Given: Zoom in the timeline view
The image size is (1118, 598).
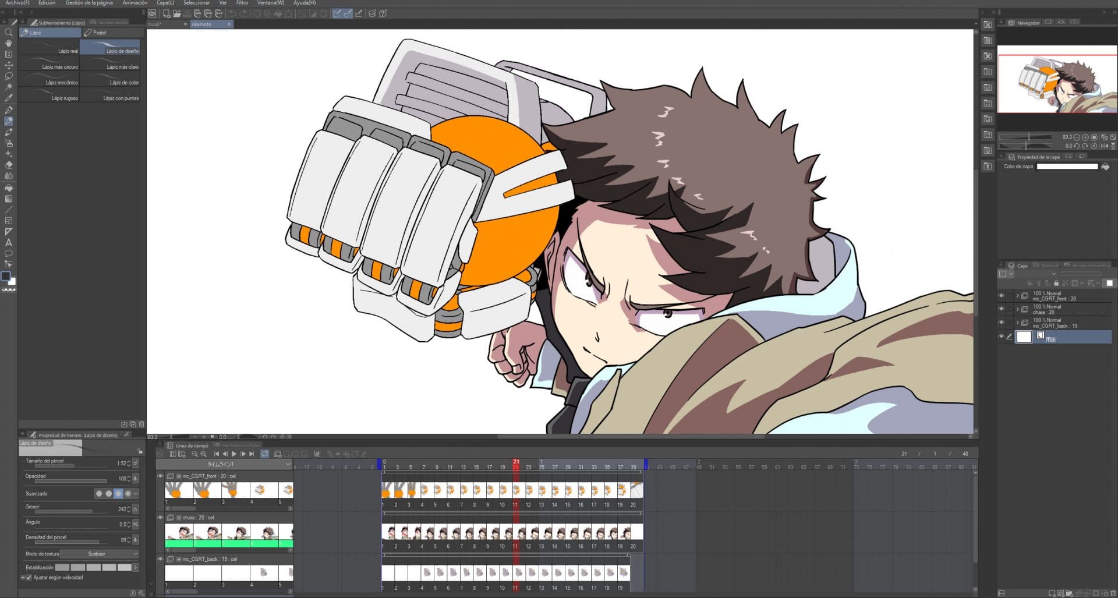Looking at the screenshot, I should point(203,454).
